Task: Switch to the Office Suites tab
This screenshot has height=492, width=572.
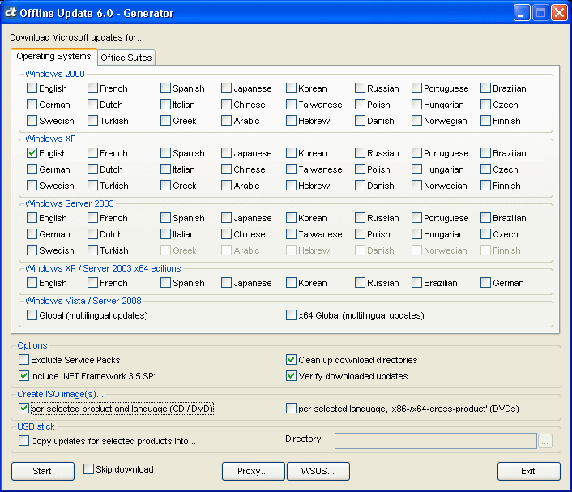Action: click(x=126, y=58)
